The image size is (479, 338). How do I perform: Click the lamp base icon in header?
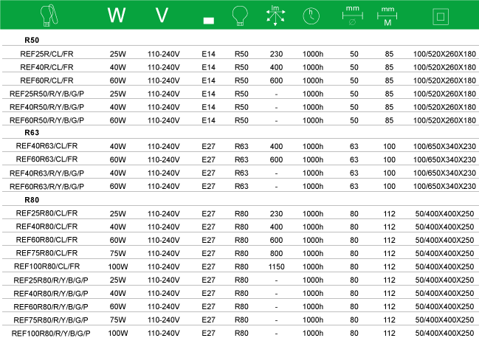coord(208,19)
